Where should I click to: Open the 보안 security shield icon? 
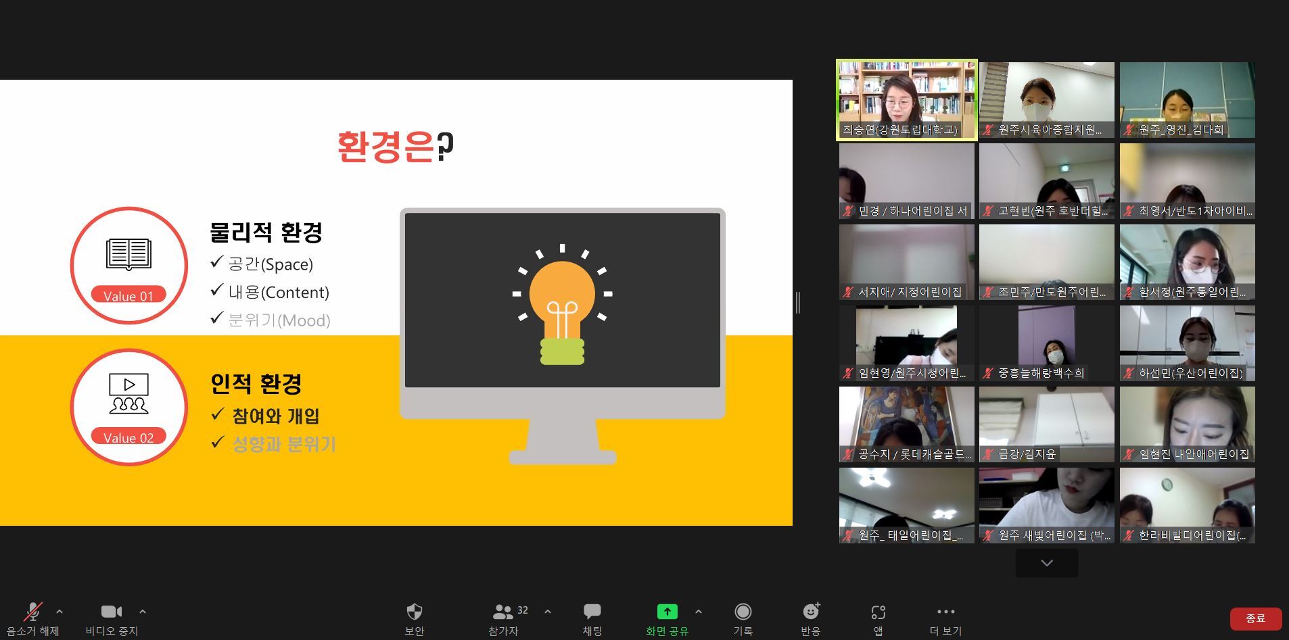tap(415, 612)
